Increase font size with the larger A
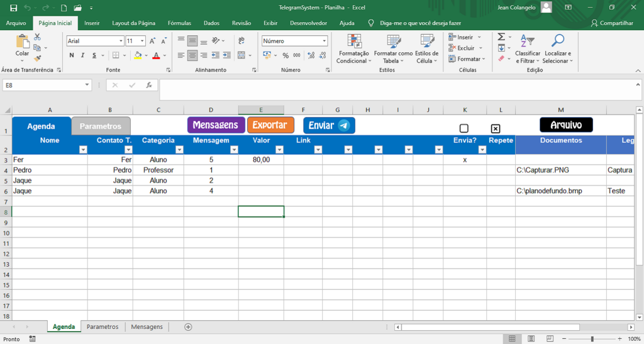Screen dimensions: 644x344 [x=152, y=41]
